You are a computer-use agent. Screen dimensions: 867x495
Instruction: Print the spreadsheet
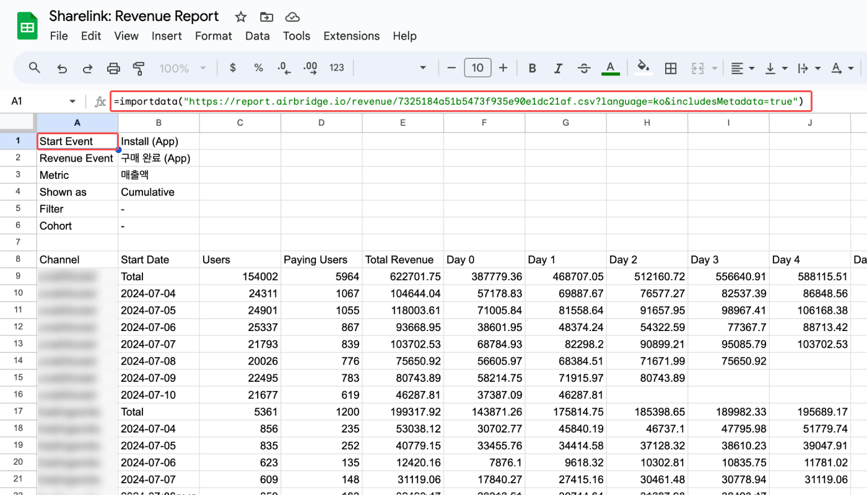[113, 68]
